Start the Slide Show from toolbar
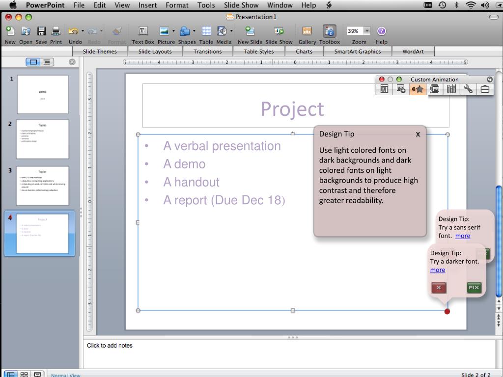 pyautogui.click(x=279, y=31)
